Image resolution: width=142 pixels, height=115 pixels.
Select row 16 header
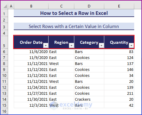tap(4, 111)
